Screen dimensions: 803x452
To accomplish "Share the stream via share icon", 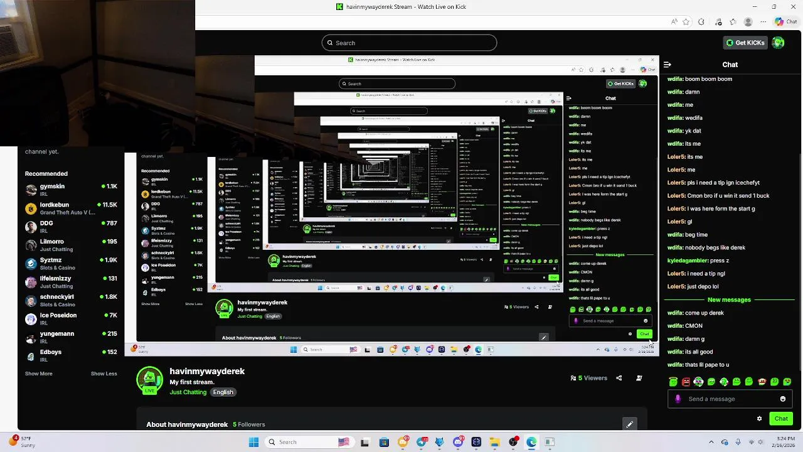I will point(619,378).
